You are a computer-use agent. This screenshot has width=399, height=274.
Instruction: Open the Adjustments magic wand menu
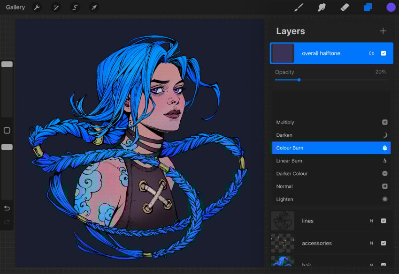tap(56, 7)
